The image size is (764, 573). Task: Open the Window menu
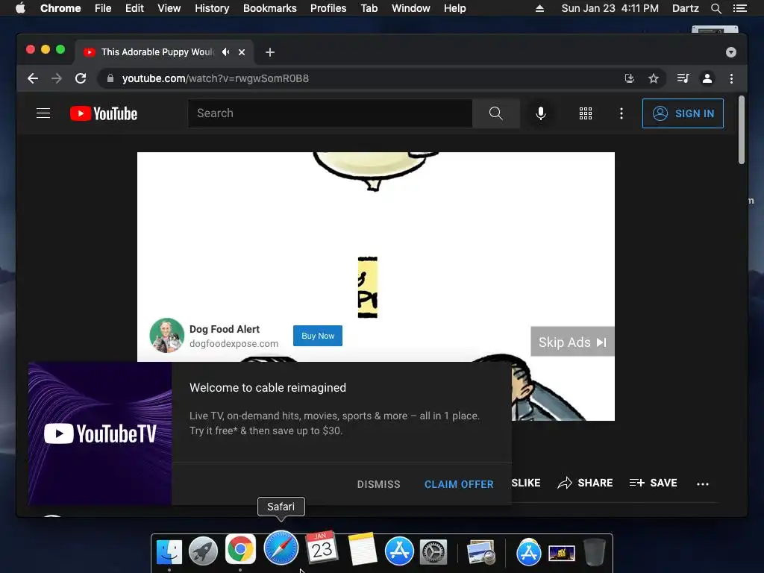click(x=411, y=8)
